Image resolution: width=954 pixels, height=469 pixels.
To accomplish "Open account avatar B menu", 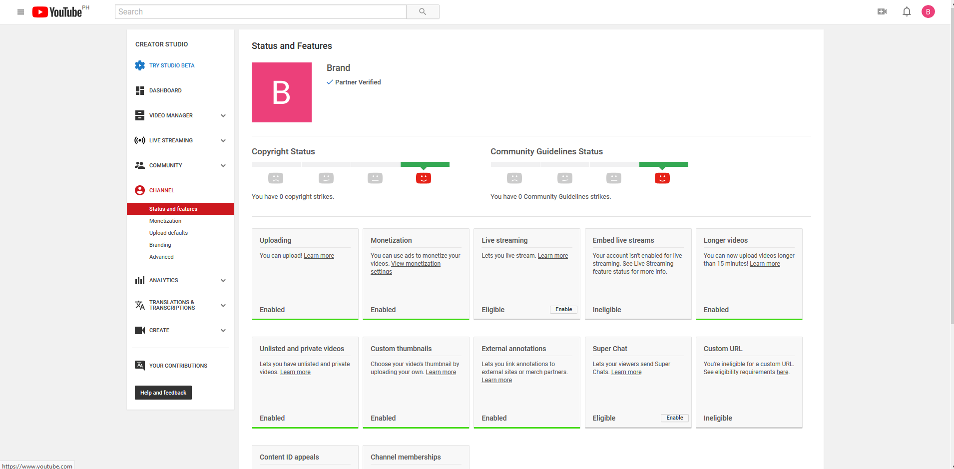I will pos(928,11).
